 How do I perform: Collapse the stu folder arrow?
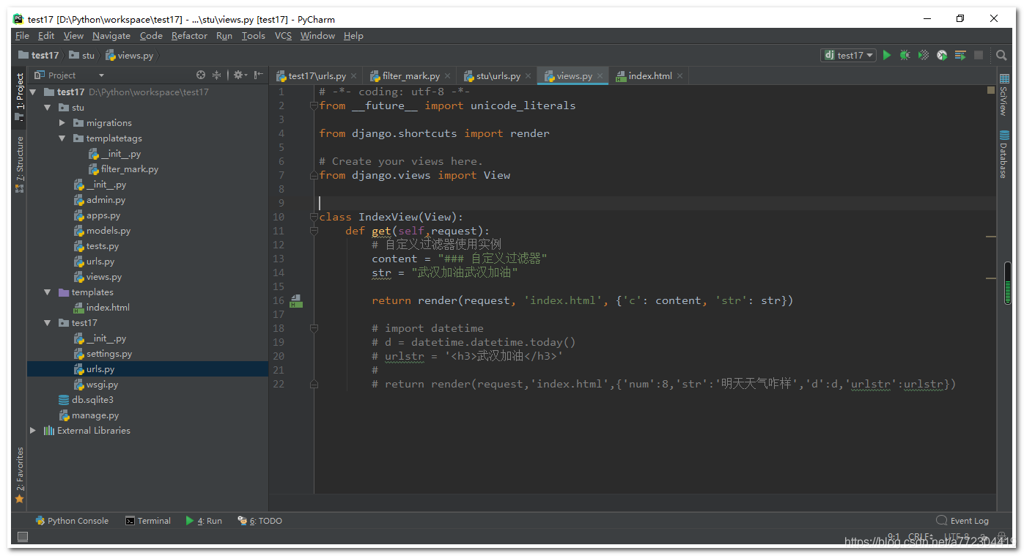[48, 108]
